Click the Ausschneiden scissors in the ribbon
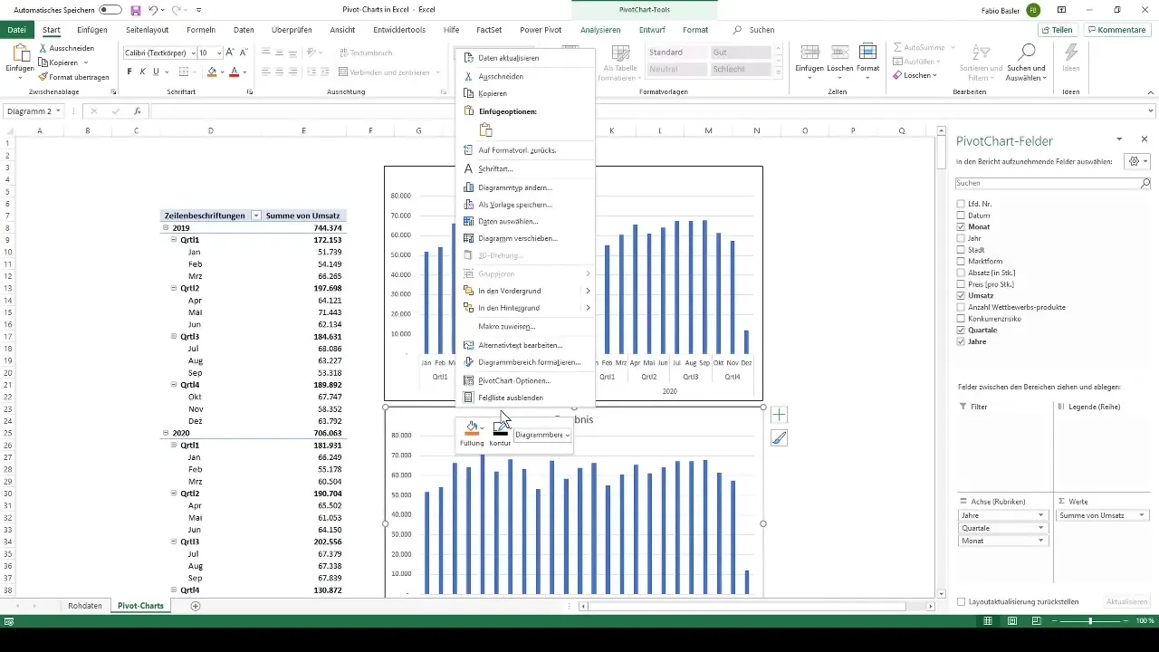This screenshot has width=1159, height=652. click(43, 48)
